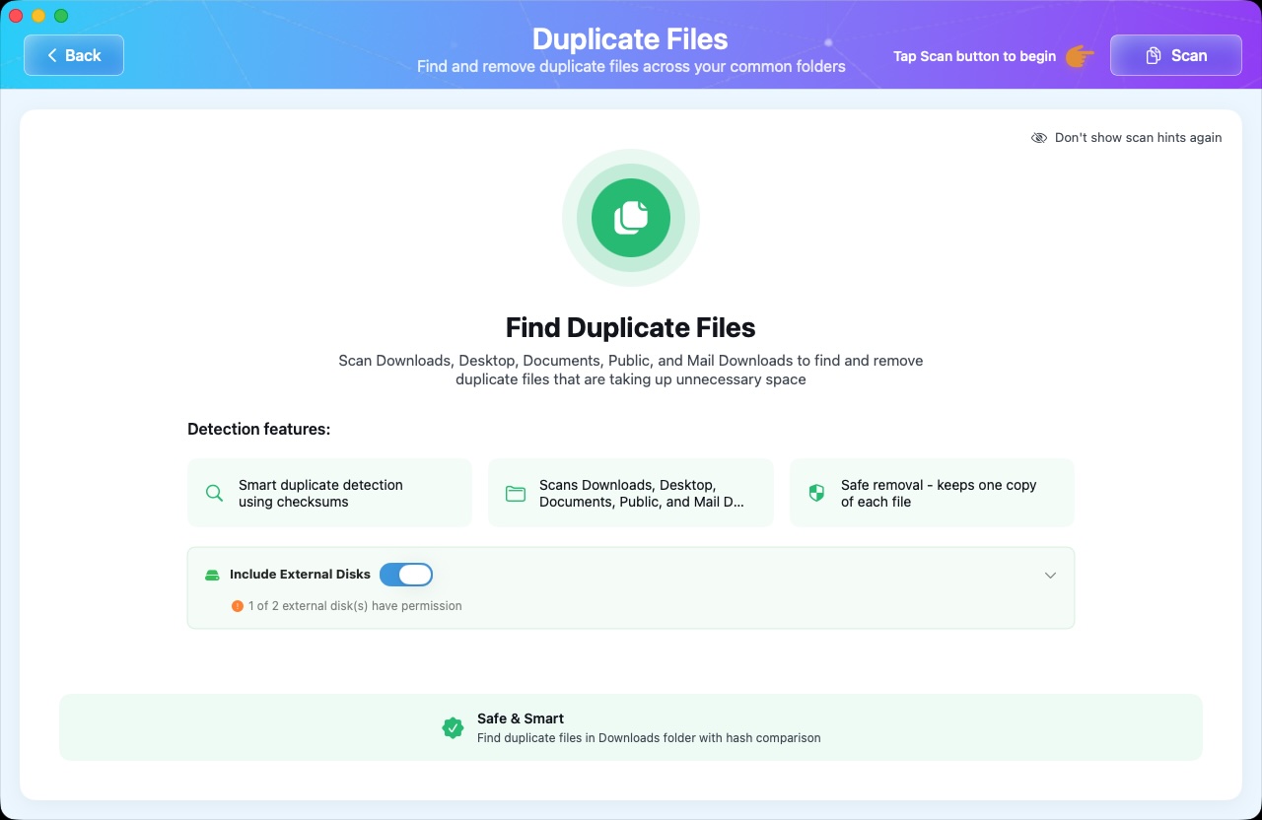This screenshot has height=820, width=1262.
Task: Click the folder icon beside Scans Downloads feature
Action: pos(515,492)
